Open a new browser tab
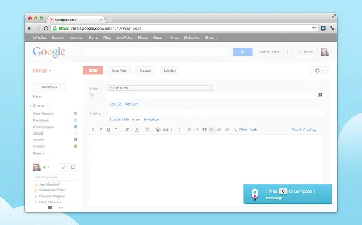 coord(110,20)
